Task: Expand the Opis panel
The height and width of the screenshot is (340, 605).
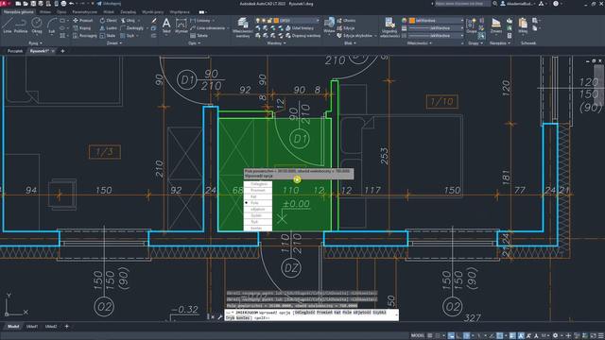Action: pyautogui.click(x=194, y=43)
